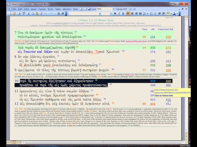Open the Tables and Borders icon

tap(63, 13)
